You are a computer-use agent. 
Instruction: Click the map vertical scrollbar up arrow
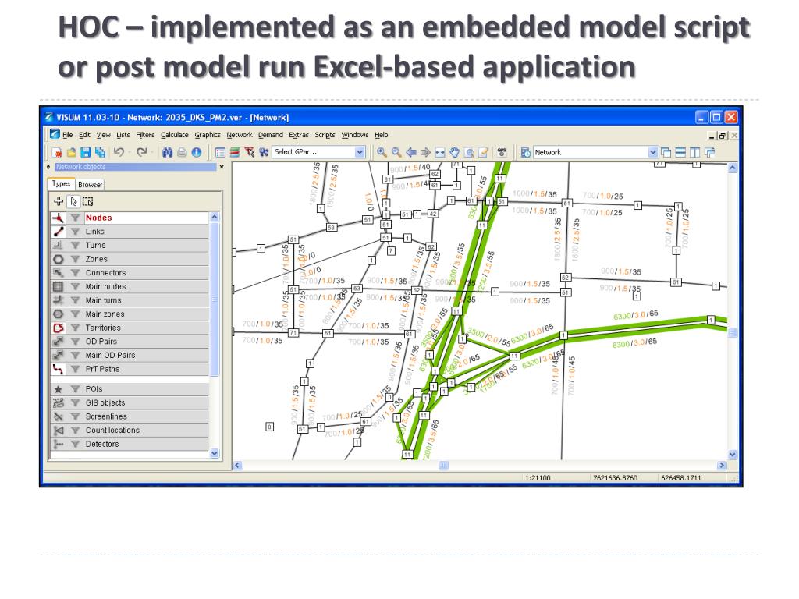point(732,168)
